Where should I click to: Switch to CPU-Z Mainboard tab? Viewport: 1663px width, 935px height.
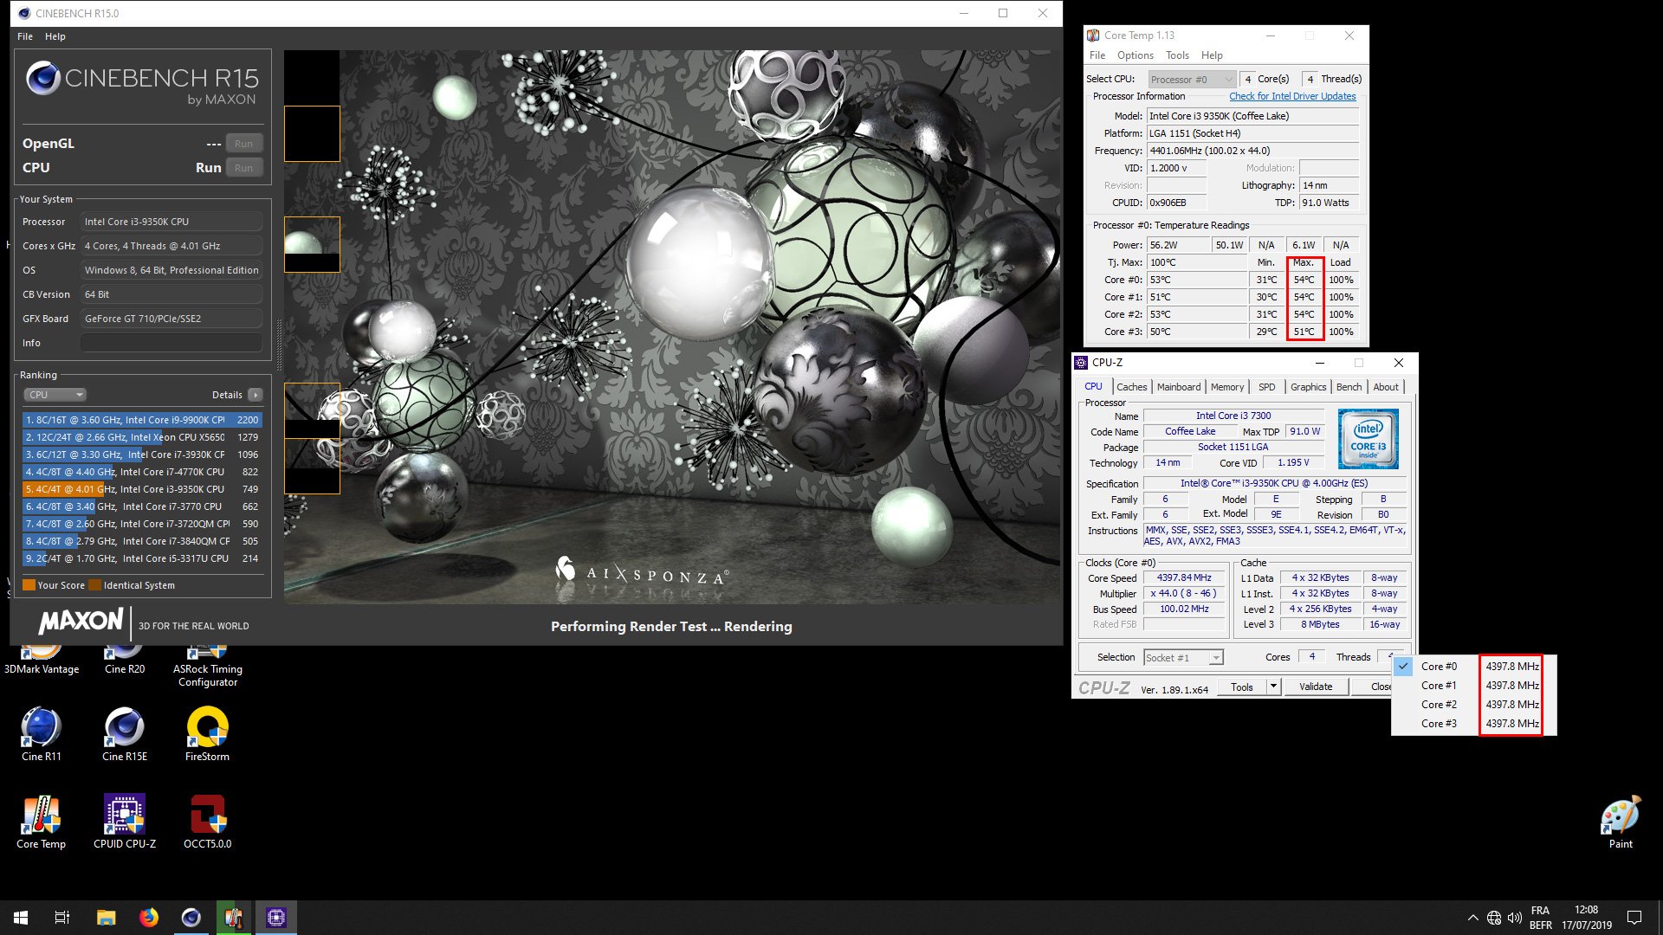coord(1179,387)
